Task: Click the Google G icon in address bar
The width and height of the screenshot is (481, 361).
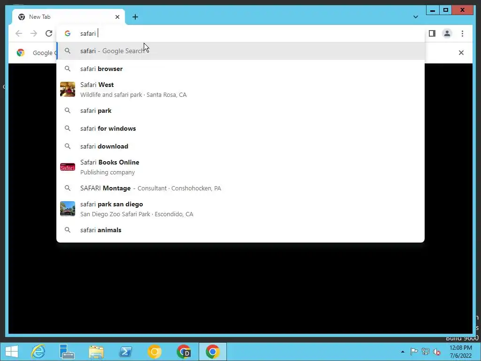Action: pyautogui.click(x=68, y=33)
